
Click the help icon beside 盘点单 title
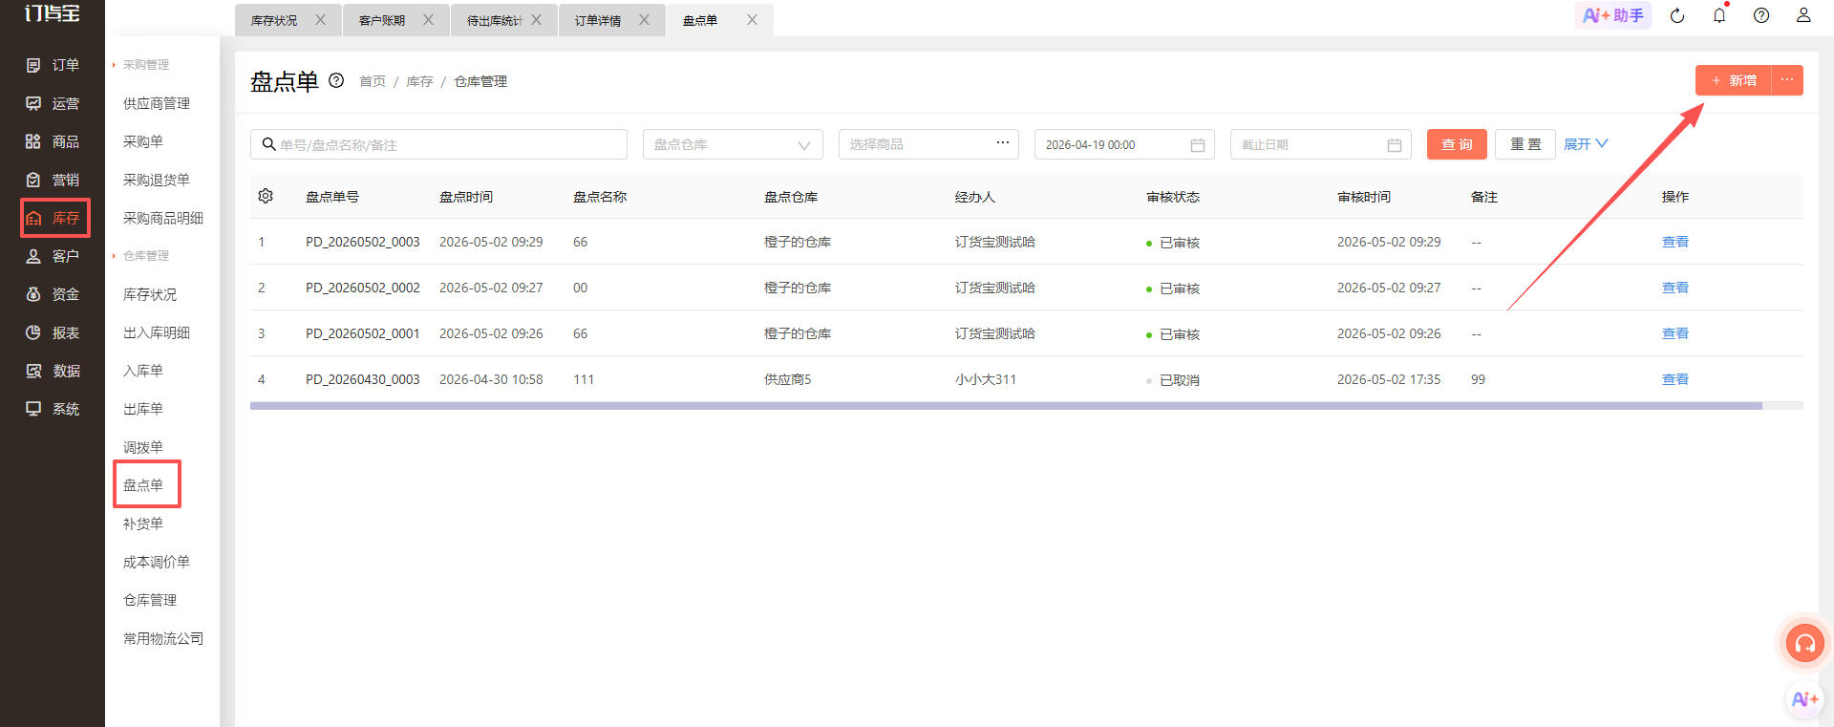(x=336, y=80)
